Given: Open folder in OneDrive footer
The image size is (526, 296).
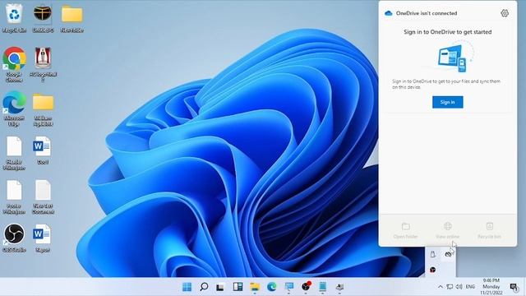Looking at the screenshot, I should 405,230.
